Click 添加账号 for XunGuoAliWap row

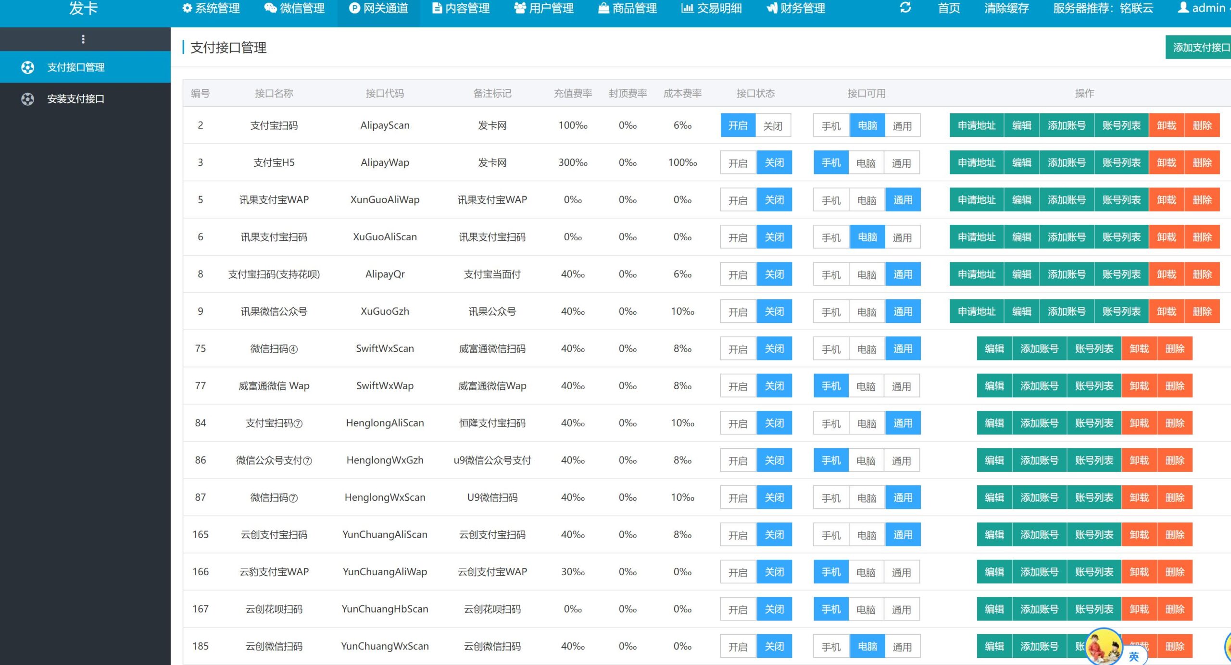click(x=1067, y=200)
